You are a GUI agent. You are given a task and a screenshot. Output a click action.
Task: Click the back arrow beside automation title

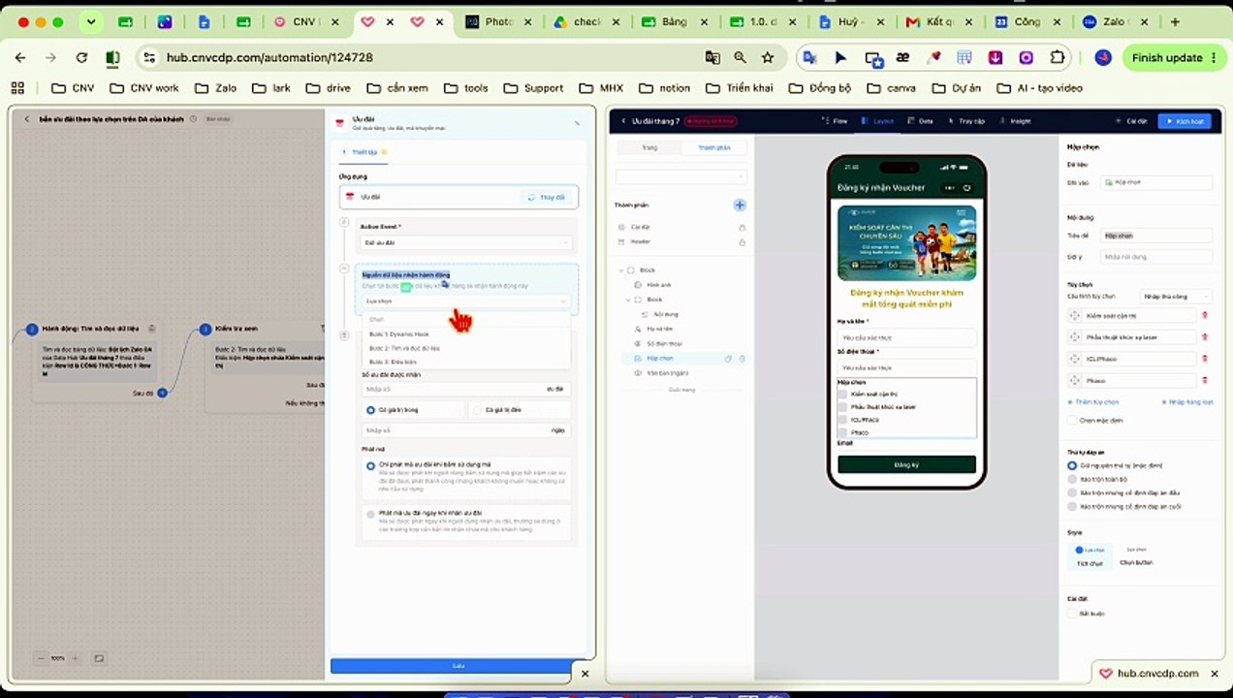[26, 119]
